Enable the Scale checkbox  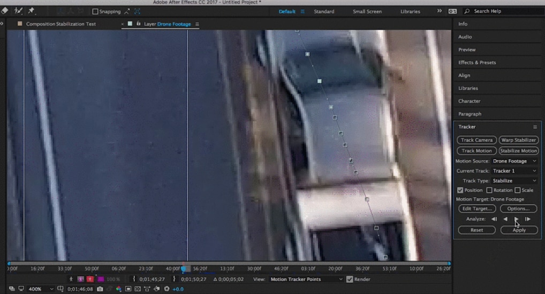pos(518,190)
